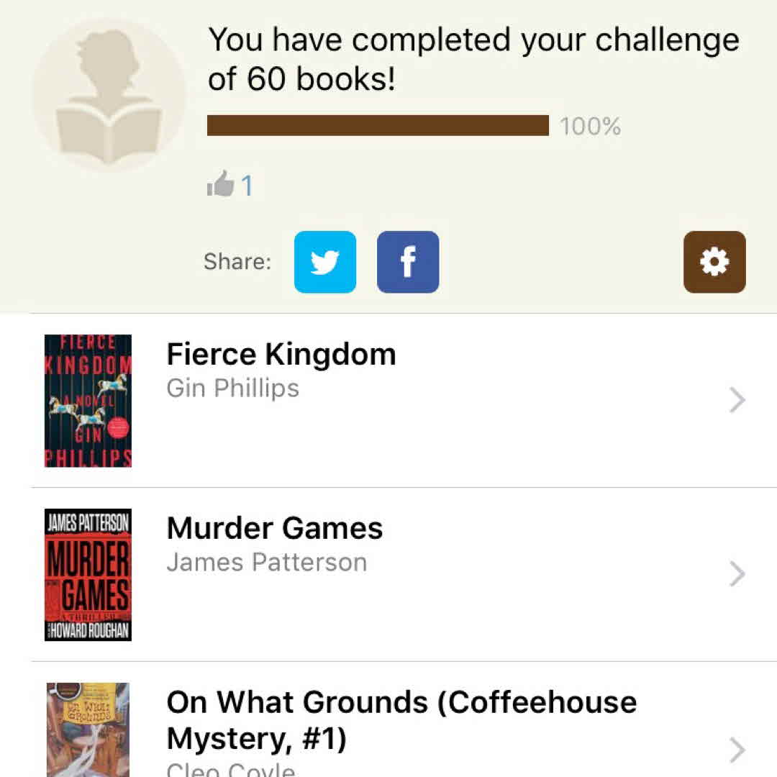Image resolution: width=777 pixels, height=777 pixels.
Task: Tap the Fierce Kingdom book cover
Action: [x=88, y=401]
